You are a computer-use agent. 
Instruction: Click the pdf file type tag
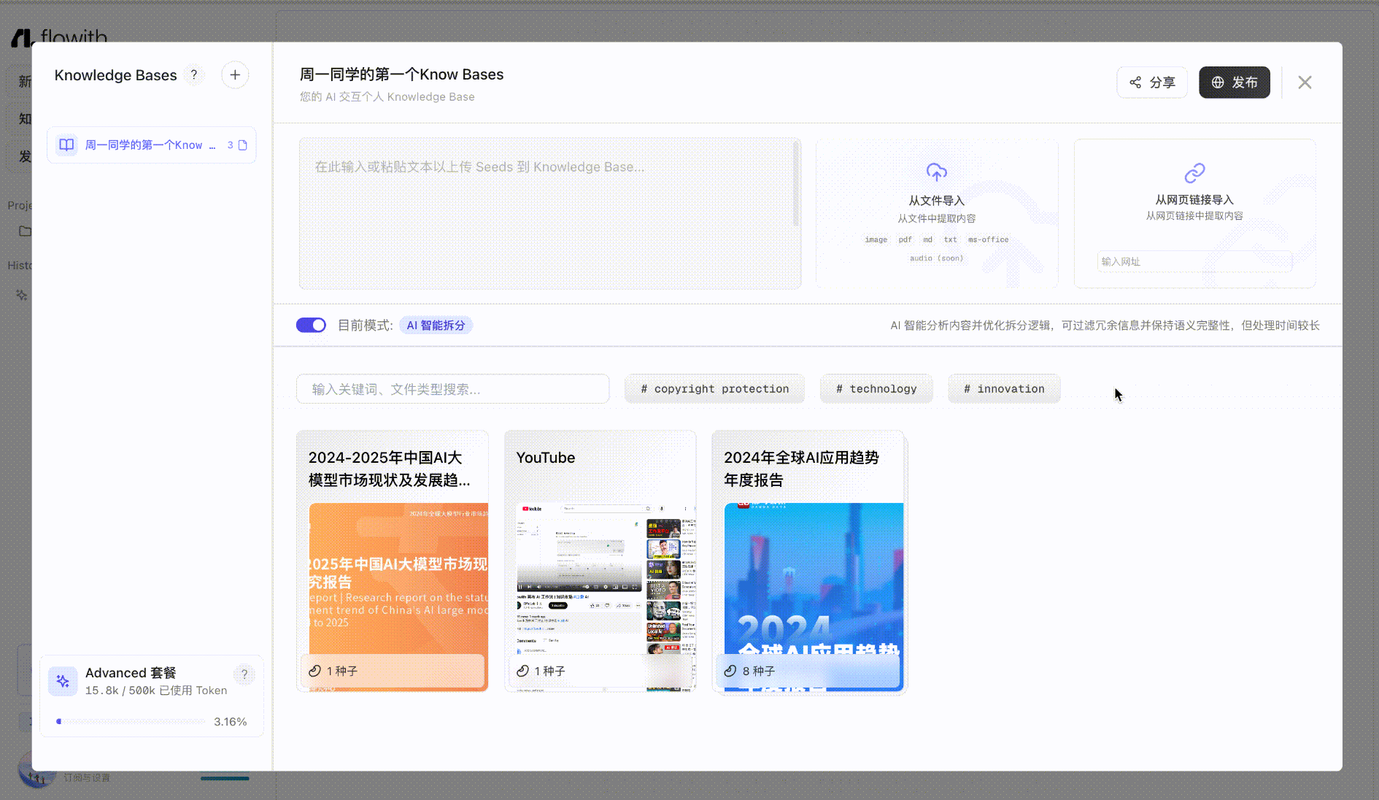click(905, 239)
